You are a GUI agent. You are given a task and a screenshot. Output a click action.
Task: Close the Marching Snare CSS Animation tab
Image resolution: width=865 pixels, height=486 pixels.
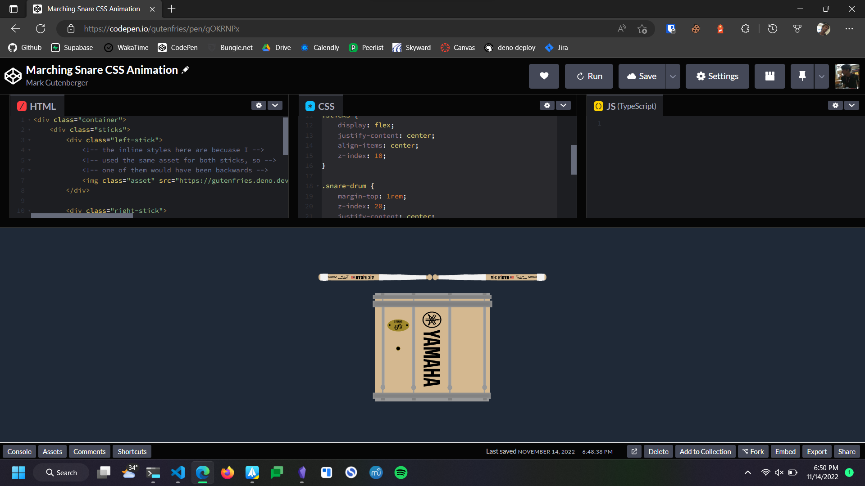point(152,9)
